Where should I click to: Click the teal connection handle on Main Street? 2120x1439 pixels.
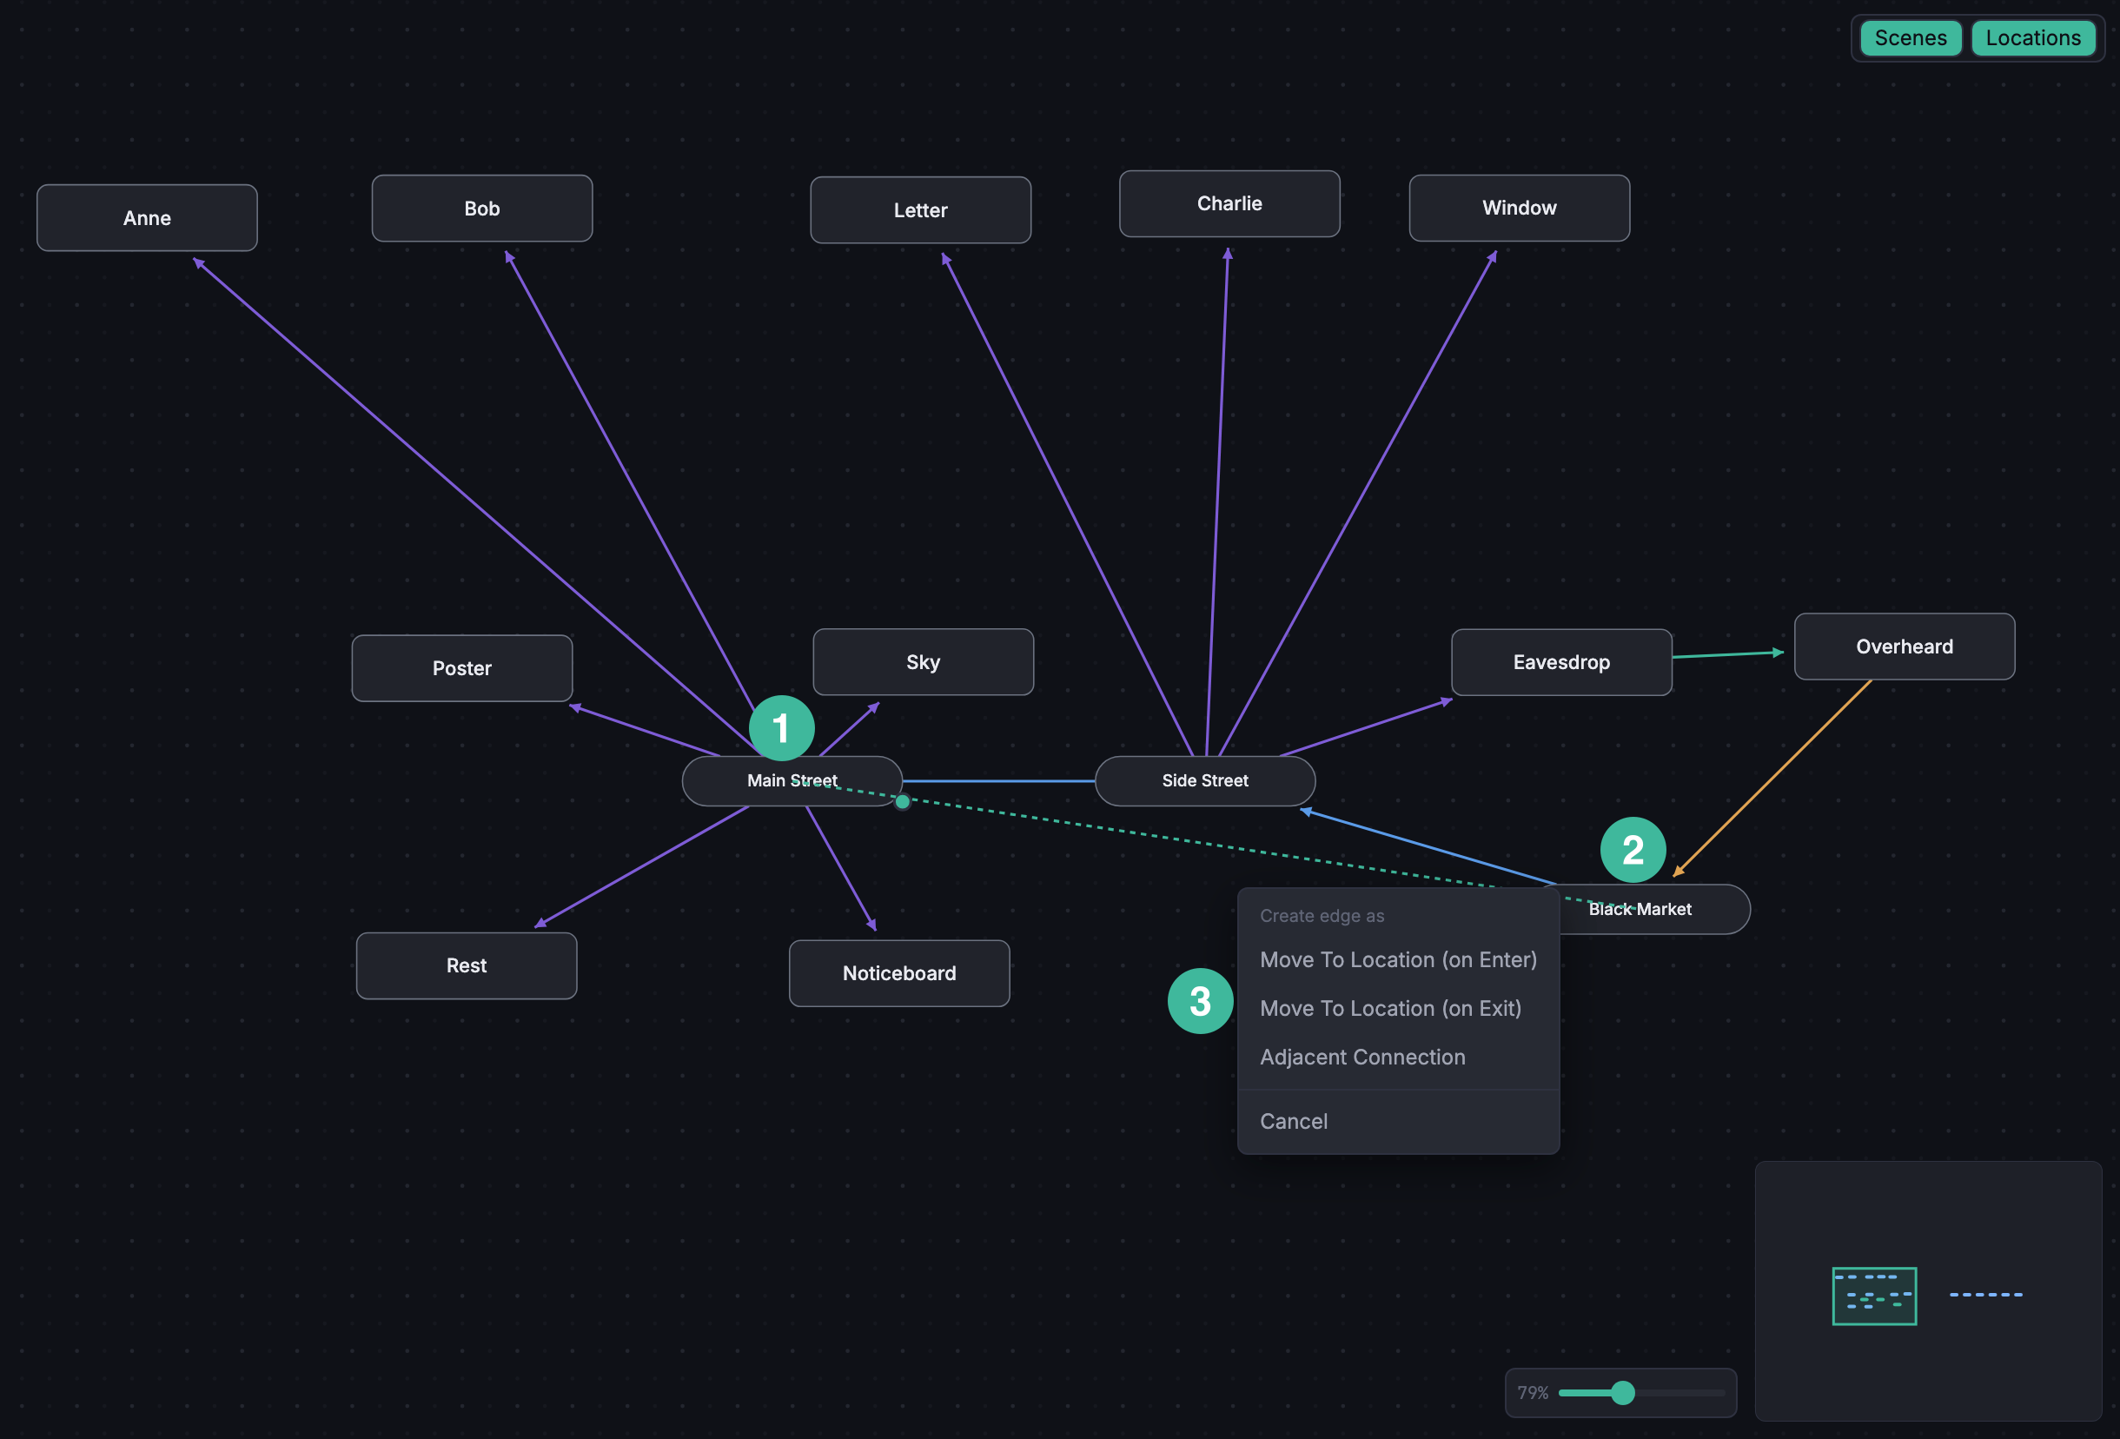pyautogui.click(x=902, y=802)
